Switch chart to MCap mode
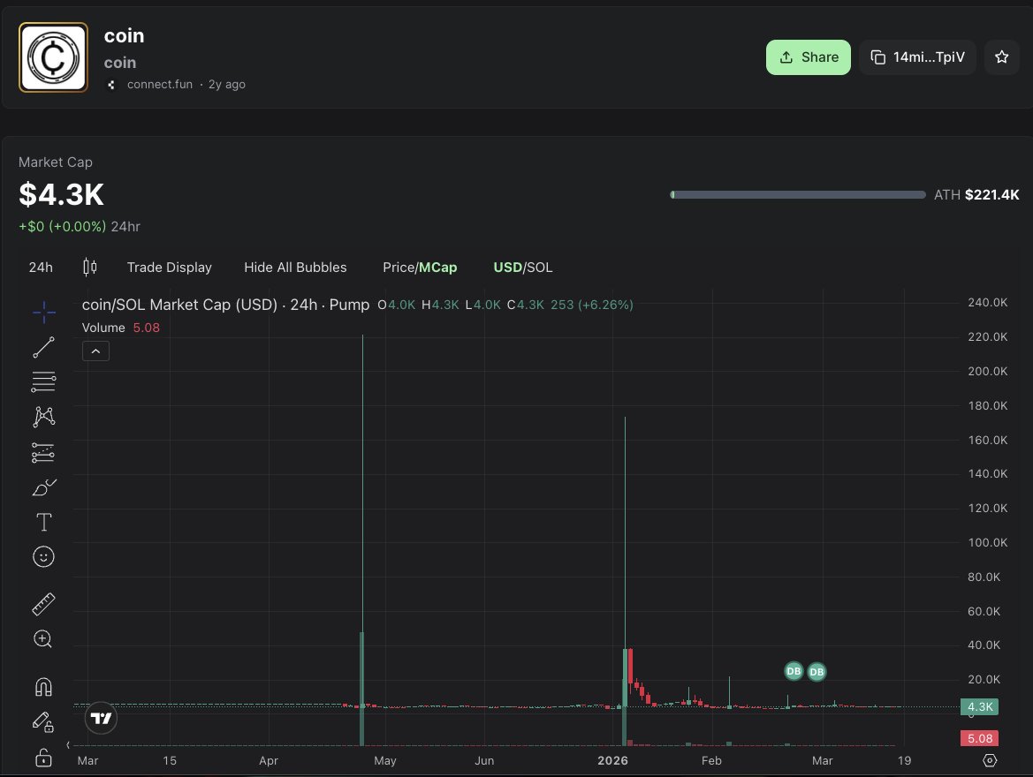 (438, 268)
